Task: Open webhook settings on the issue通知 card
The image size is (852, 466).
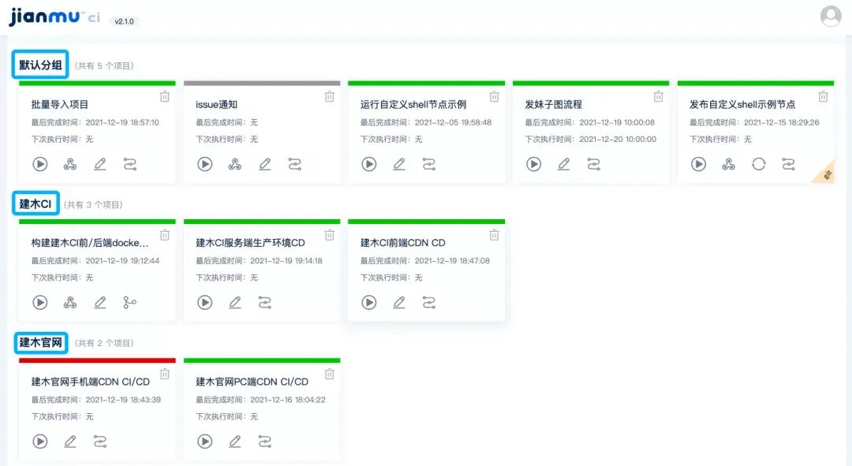Action: point(234,164)
